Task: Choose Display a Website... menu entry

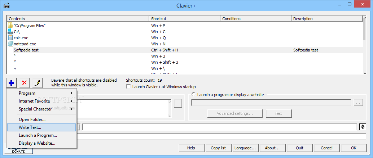Action: (x=41, y=143)
